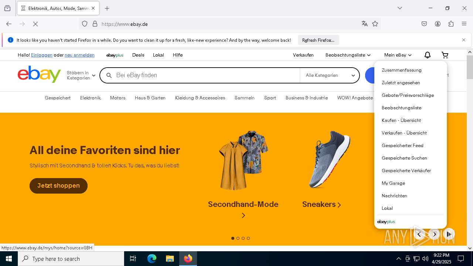This screenshot has width=473, height=266.
Task: Click the eBay logo
Action: 39,74
